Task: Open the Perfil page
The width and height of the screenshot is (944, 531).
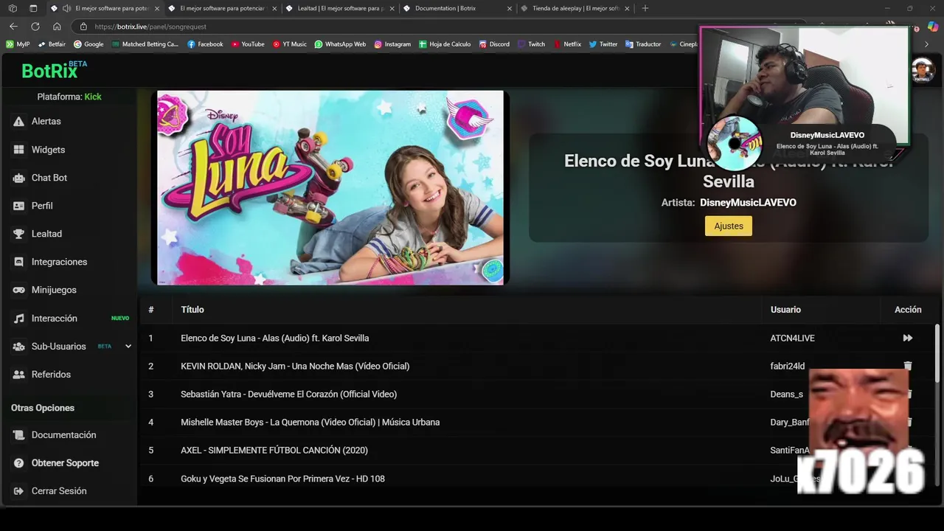Action: (42, 206)
